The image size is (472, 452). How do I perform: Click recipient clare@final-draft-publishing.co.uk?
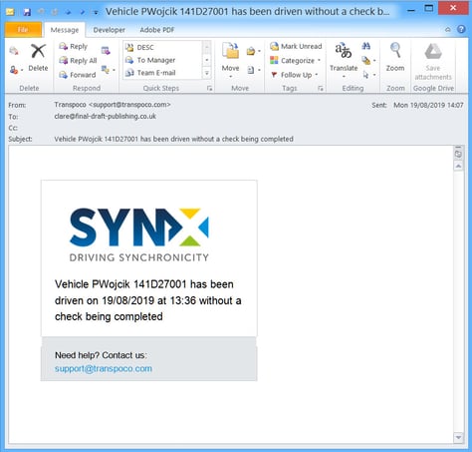coord(106,116)
